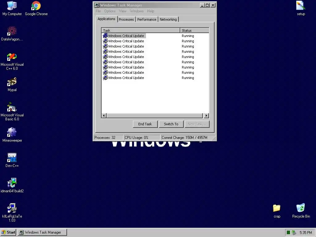The width and height of the screenshot is (316, 237).
Task: Minimize the Task Manager window
Action: click(202, 5)
